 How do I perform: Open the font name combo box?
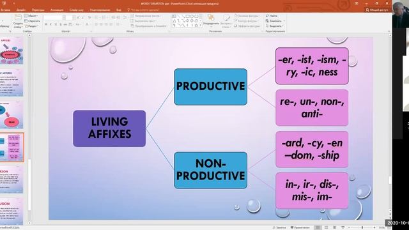54,17
